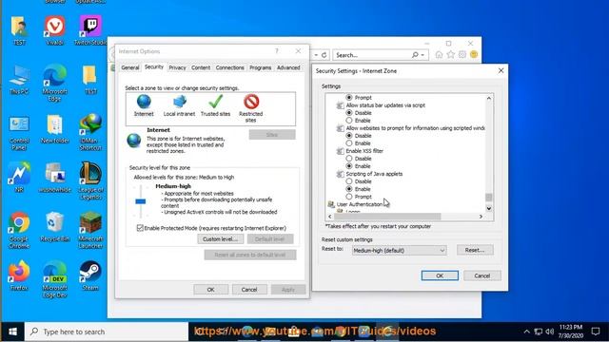
Task: Open the DMan Shortcut desktop icon
Action: (90, 132)
